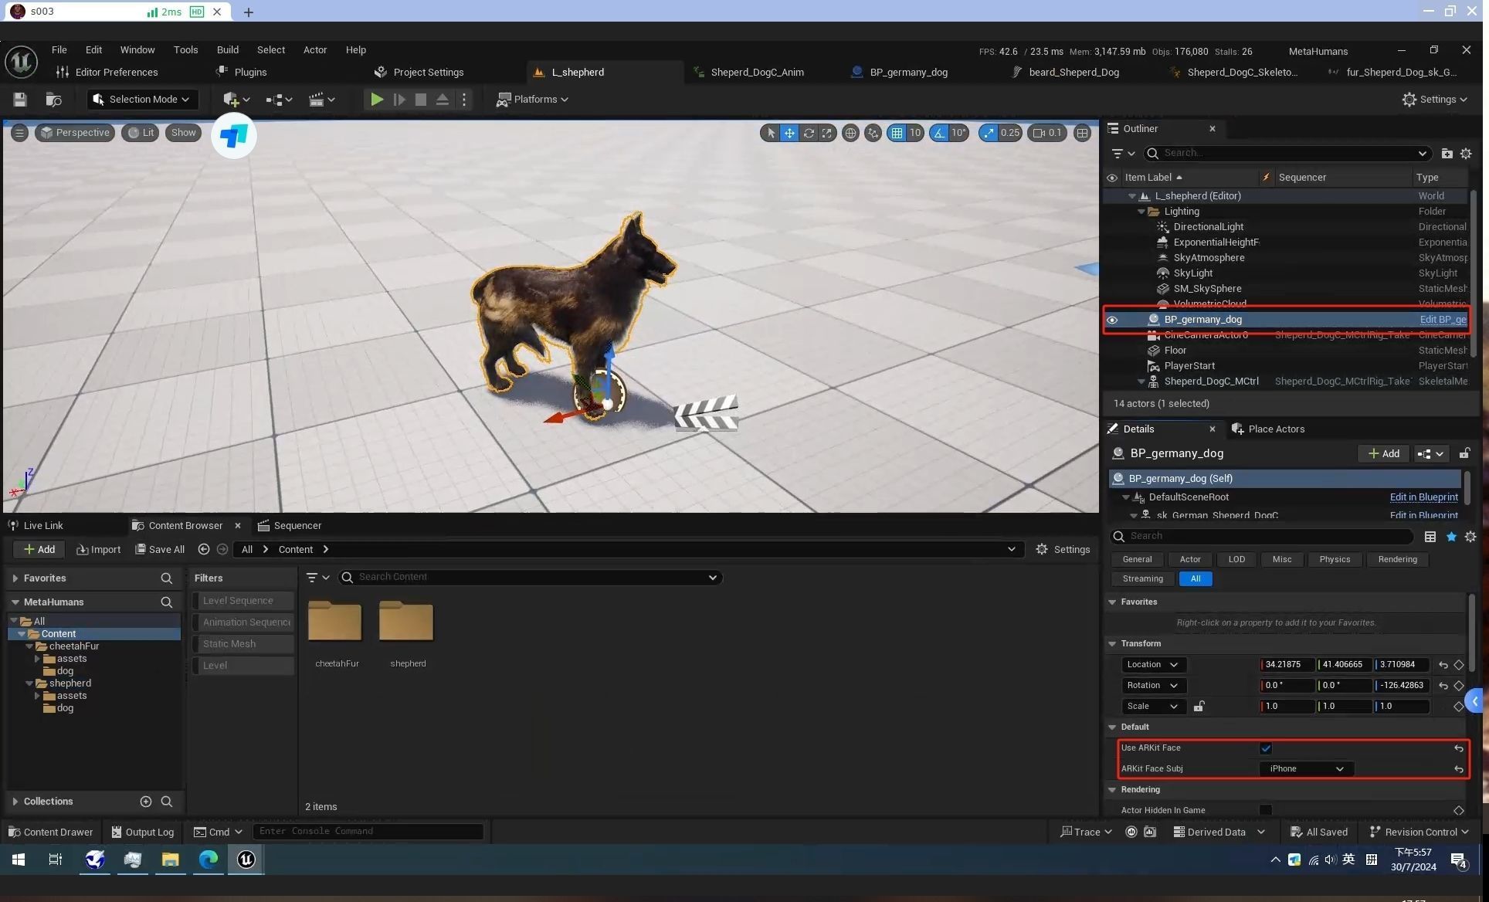
Task: Switch to the Sequencer tab
Action: (x=290, y=526)
